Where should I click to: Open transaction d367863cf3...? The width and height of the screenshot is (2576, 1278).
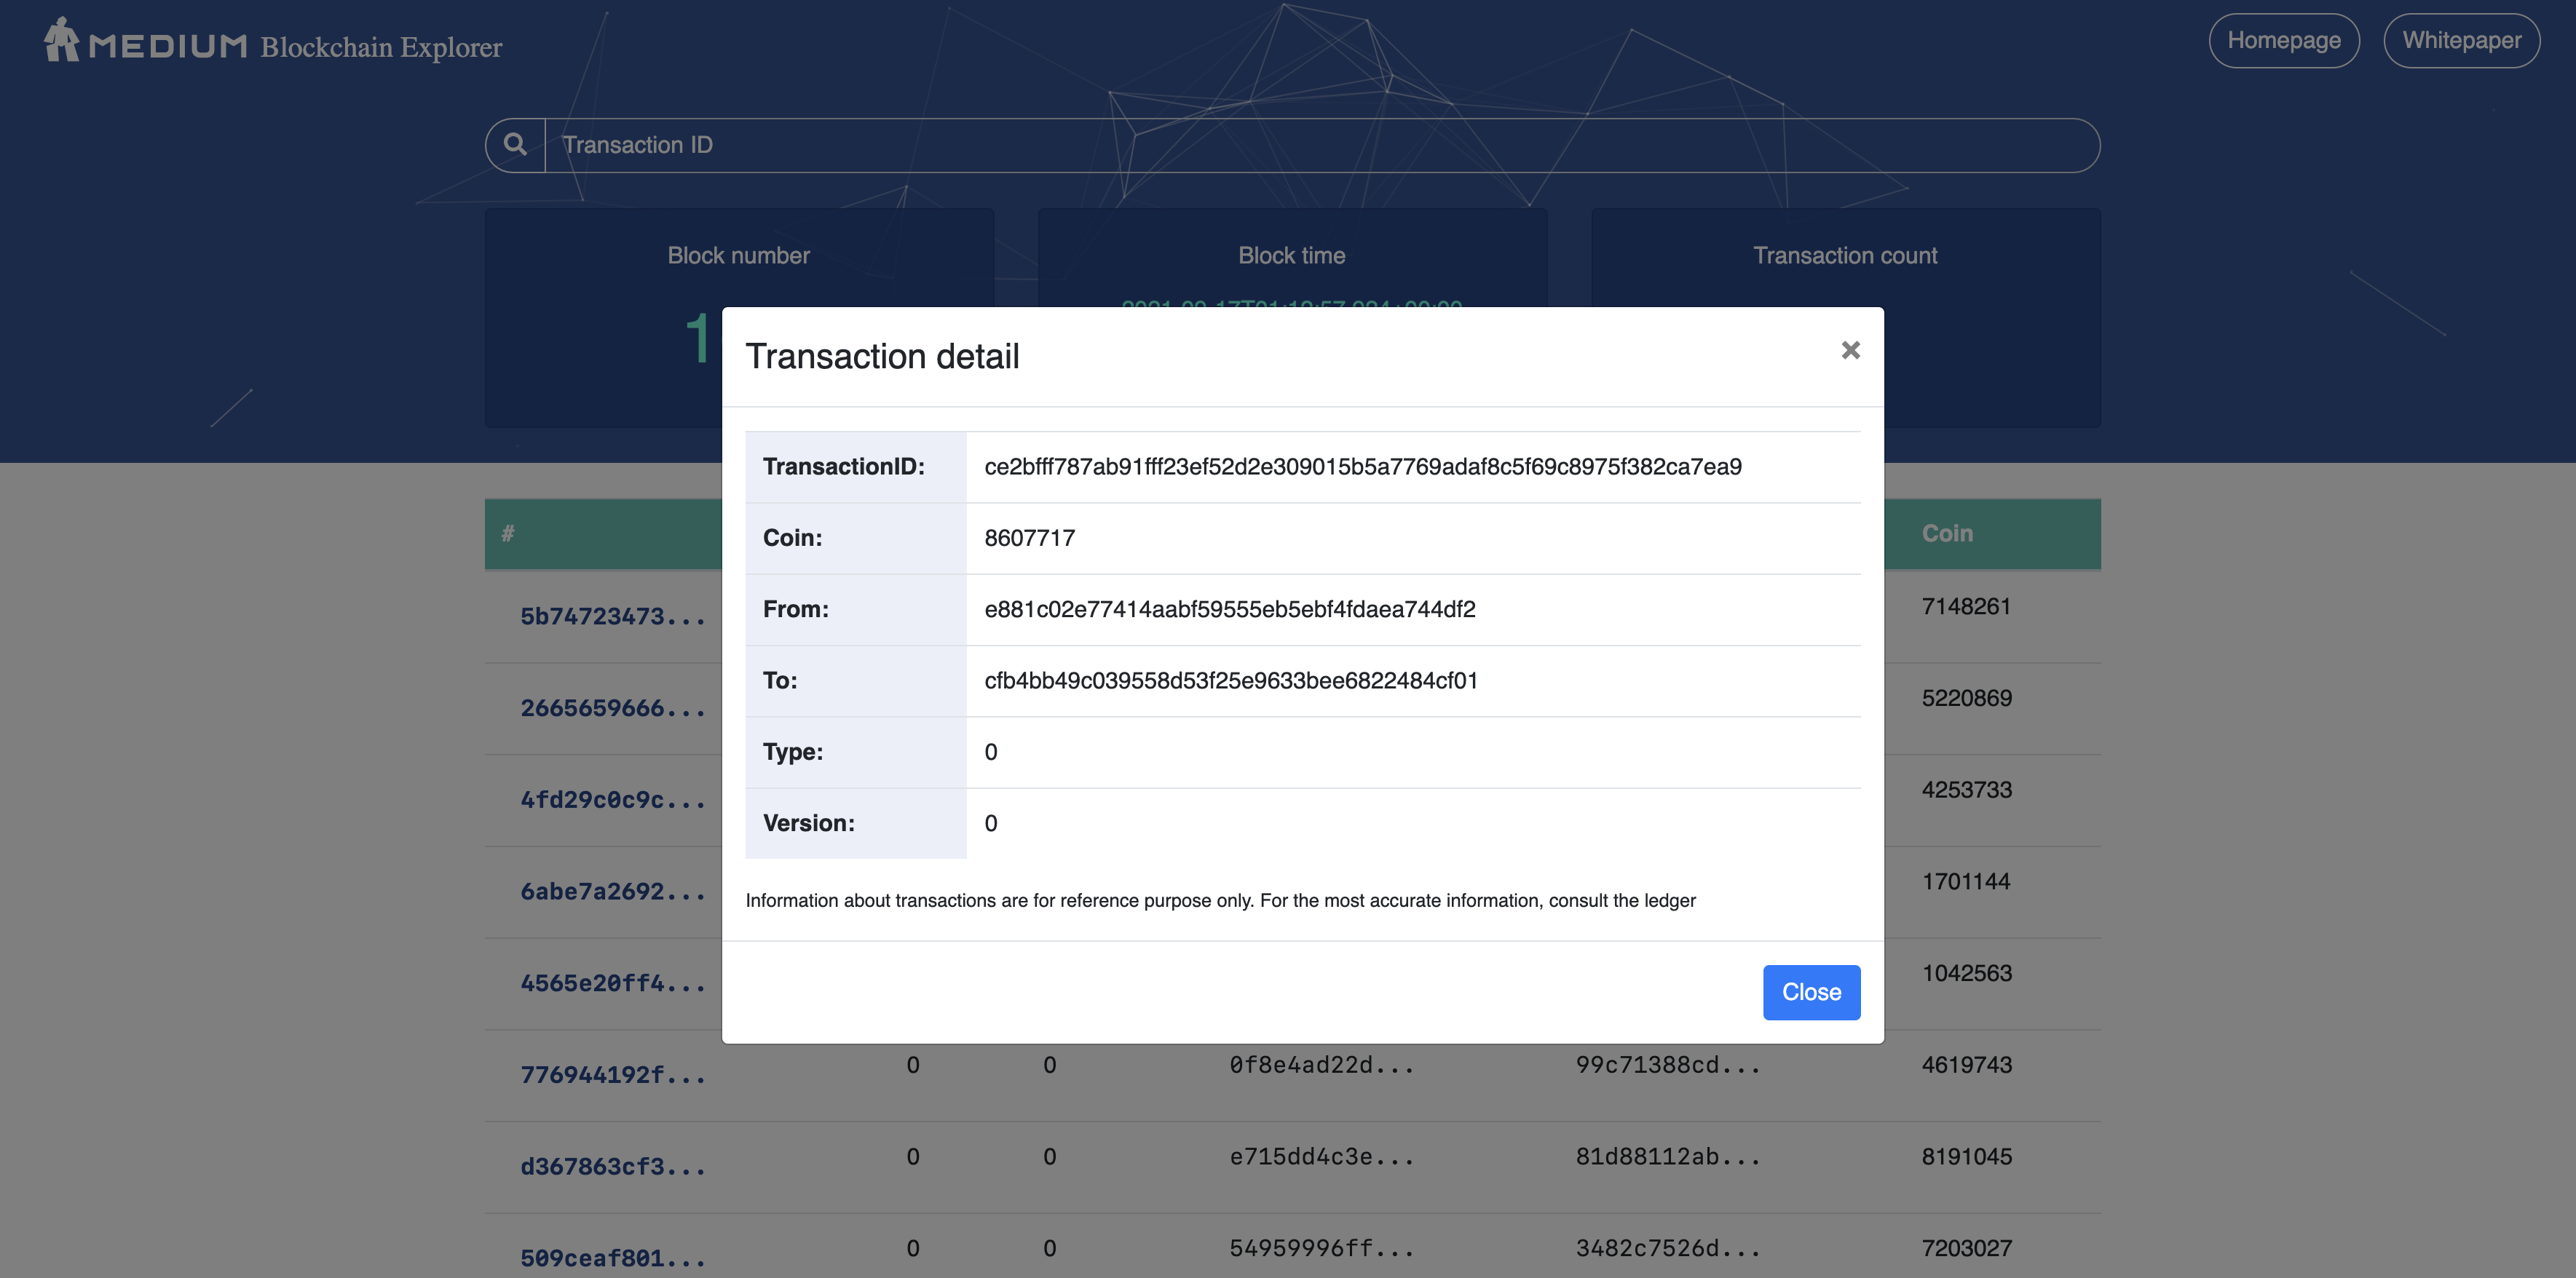point(612,1167)
